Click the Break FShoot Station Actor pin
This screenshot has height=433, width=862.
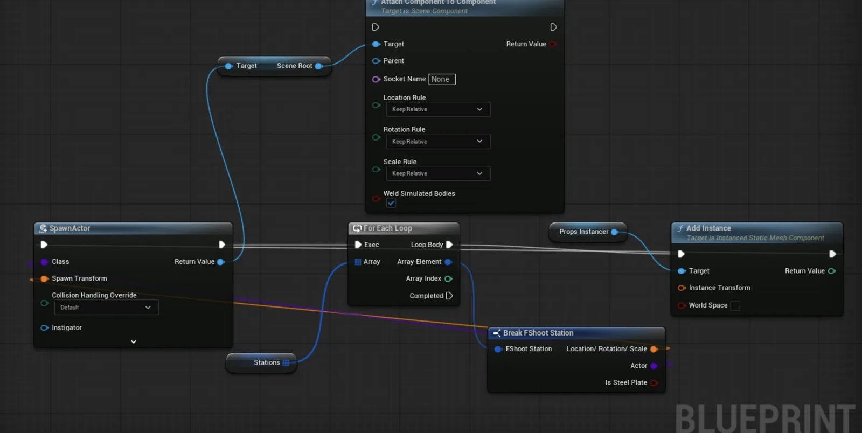tap(654, 366)
